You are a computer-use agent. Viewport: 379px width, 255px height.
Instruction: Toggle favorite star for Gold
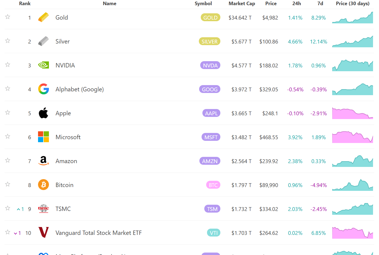tap(8, 17)
